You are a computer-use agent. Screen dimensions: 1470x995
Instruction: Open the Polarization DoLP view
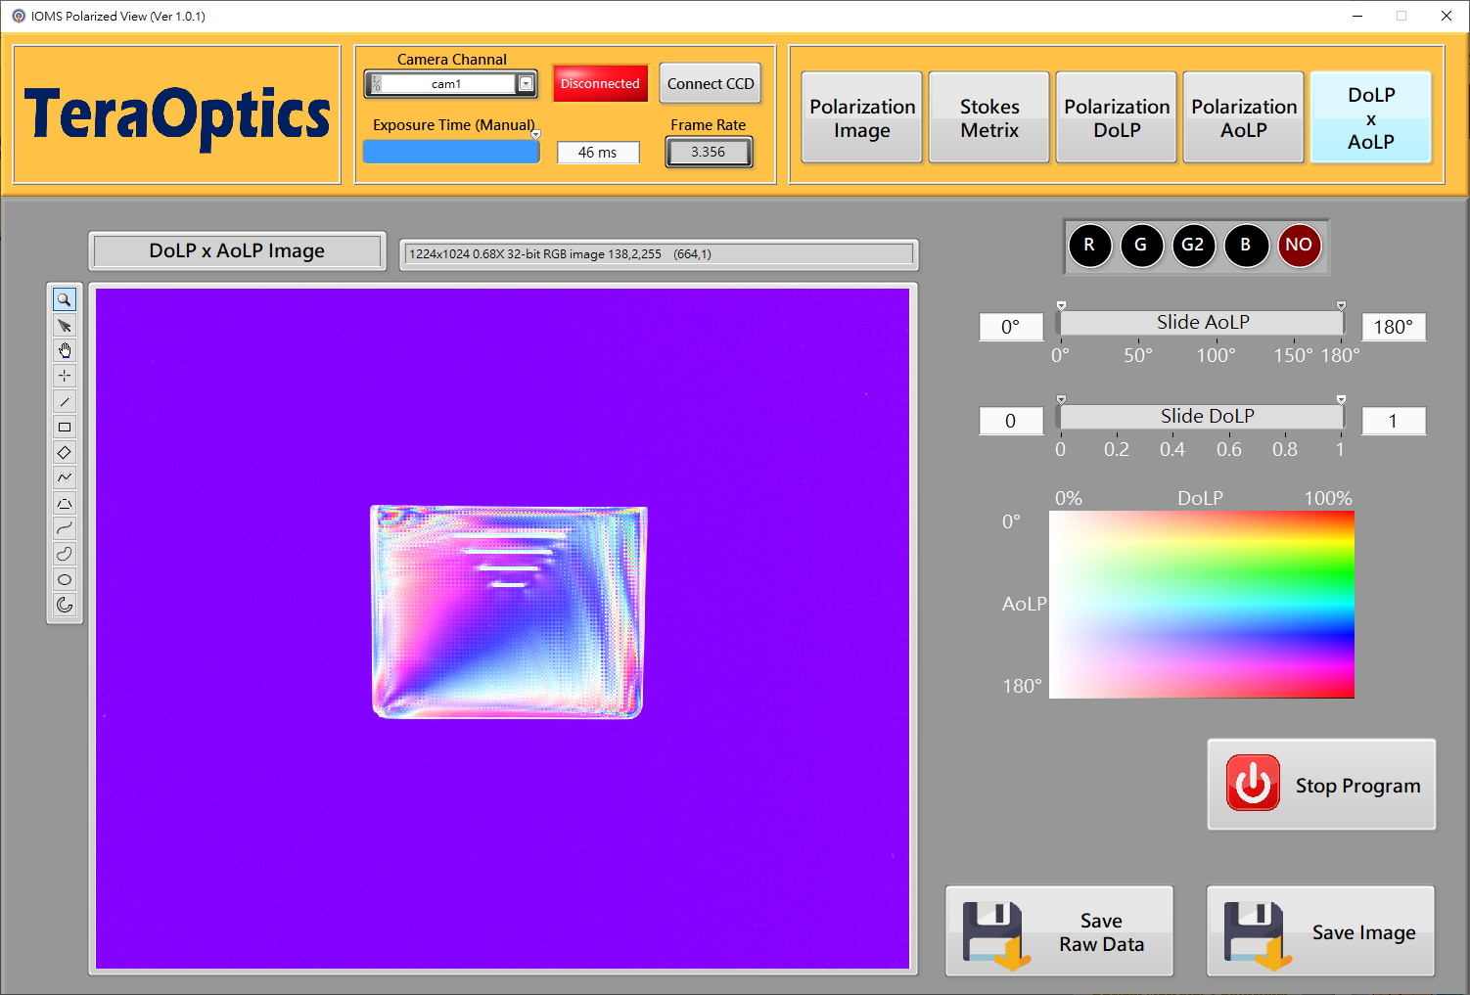coord(1117,117)
